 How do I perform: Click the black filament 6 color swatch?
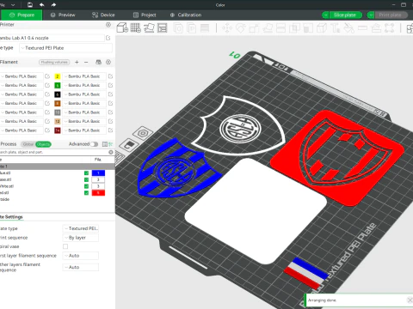(x=58, y=94)
